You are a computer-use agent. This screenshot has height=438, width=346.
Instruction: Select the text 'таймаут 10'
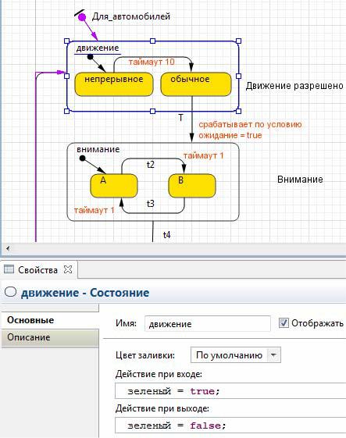coord(152,62)
